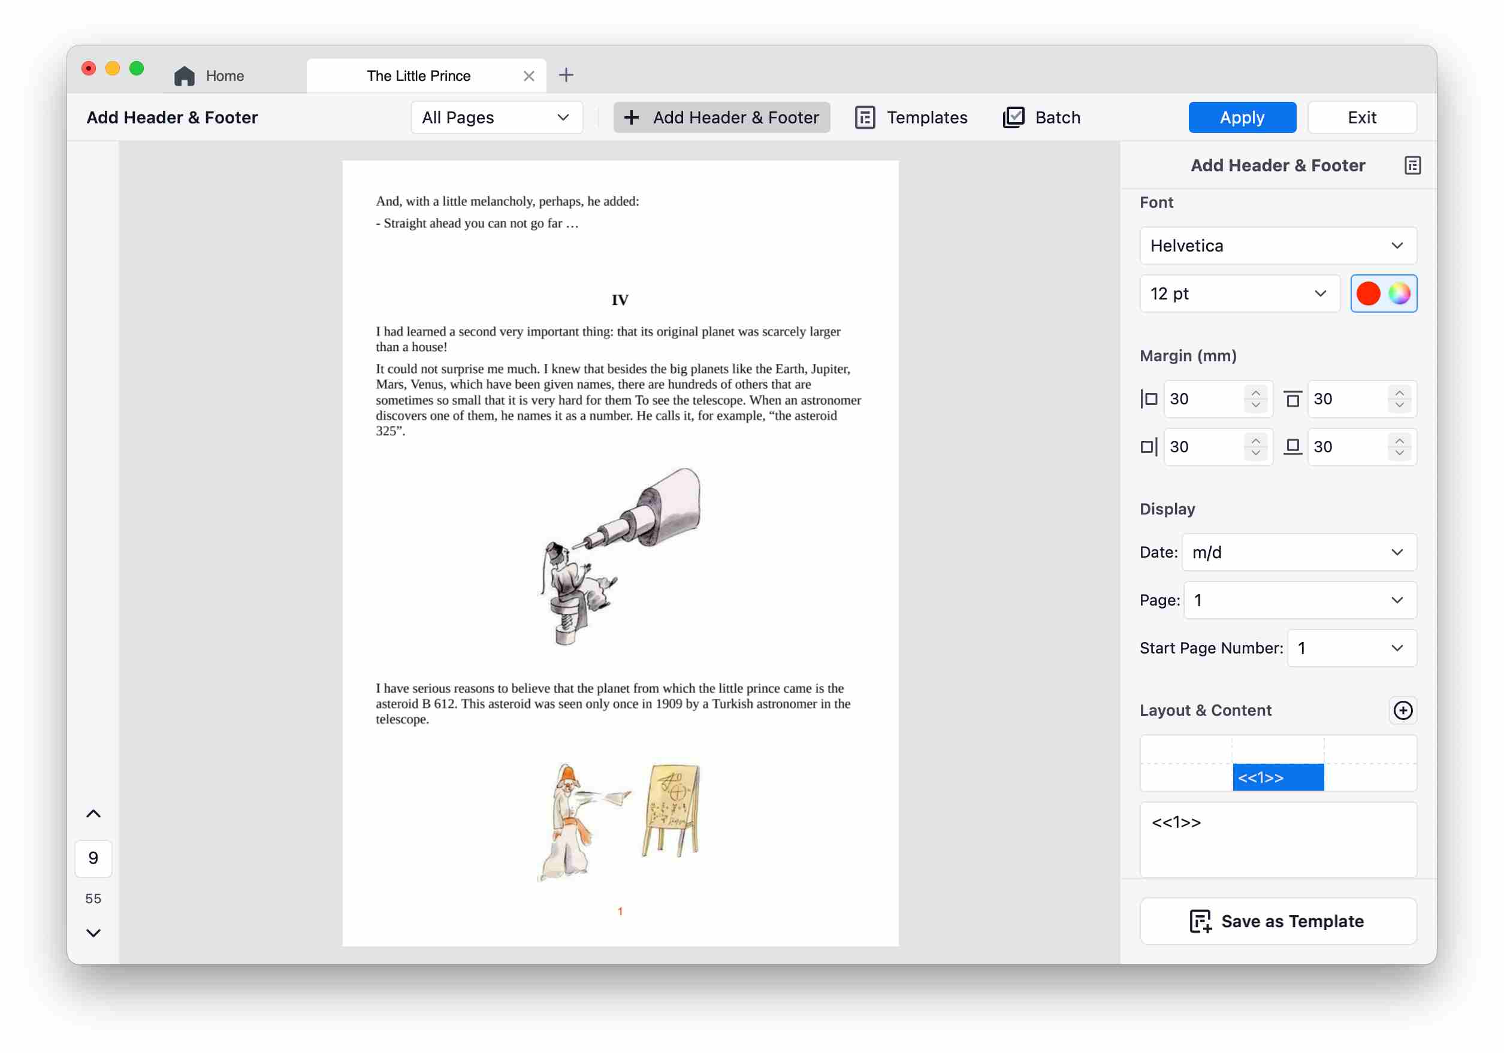Open the Templates panel from the toolbar
Screen dimensions: 1504x1053
911,117
